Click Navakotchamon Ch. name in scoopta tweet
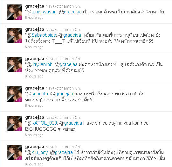The image size is (172, 167). point(63,88)
